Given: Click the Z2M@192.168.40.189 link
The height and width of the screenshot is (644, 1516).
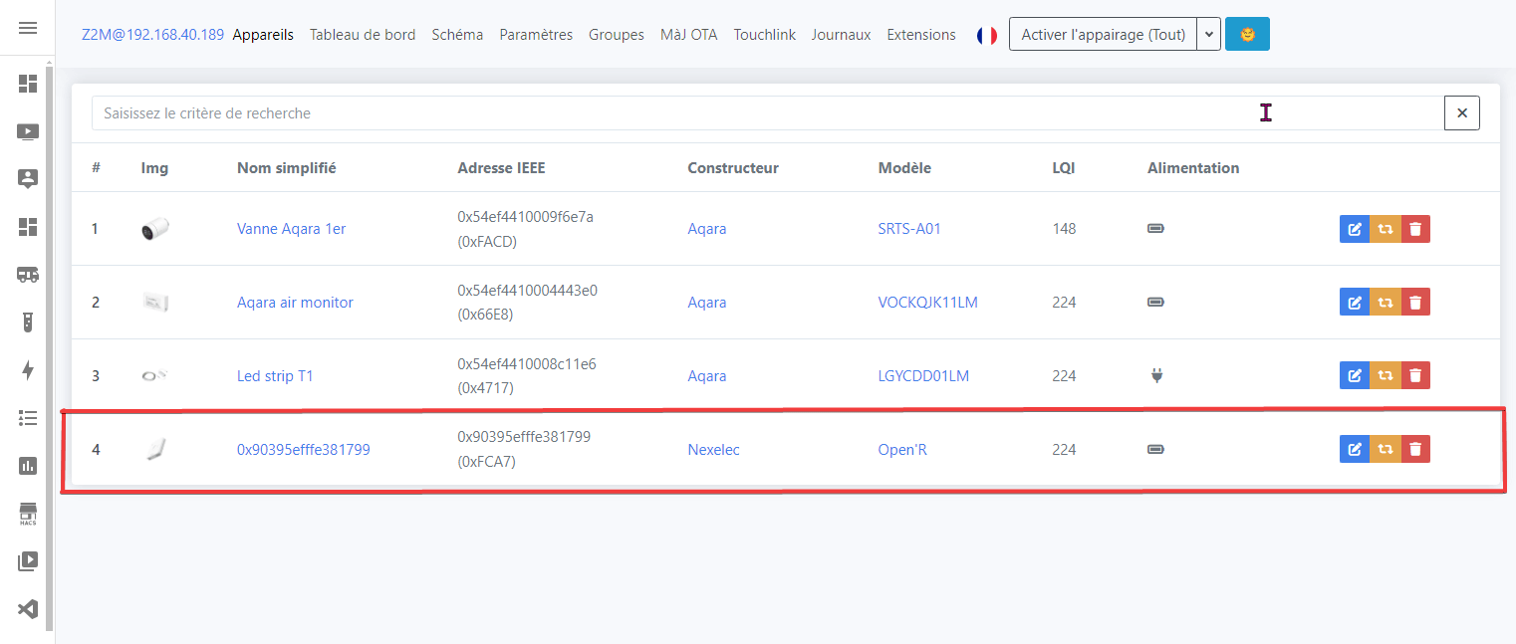Looking at the screenshot, I should coord(152,35).
